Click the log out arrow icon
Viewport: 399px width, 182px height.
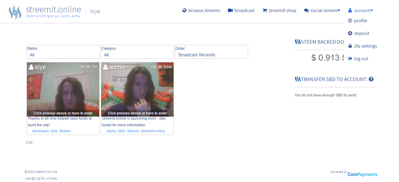pos(350,59)
